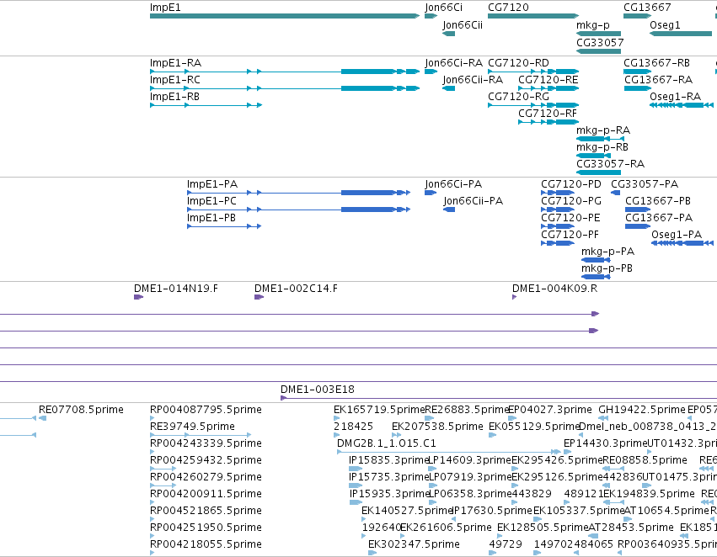Select the RE08858.5prime EST
The image size is (717, 557).
tap(613, 469)
